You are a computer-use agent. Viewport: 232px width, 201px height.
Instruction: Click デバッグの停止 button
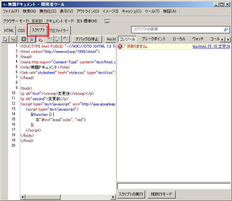pos(87,39)
